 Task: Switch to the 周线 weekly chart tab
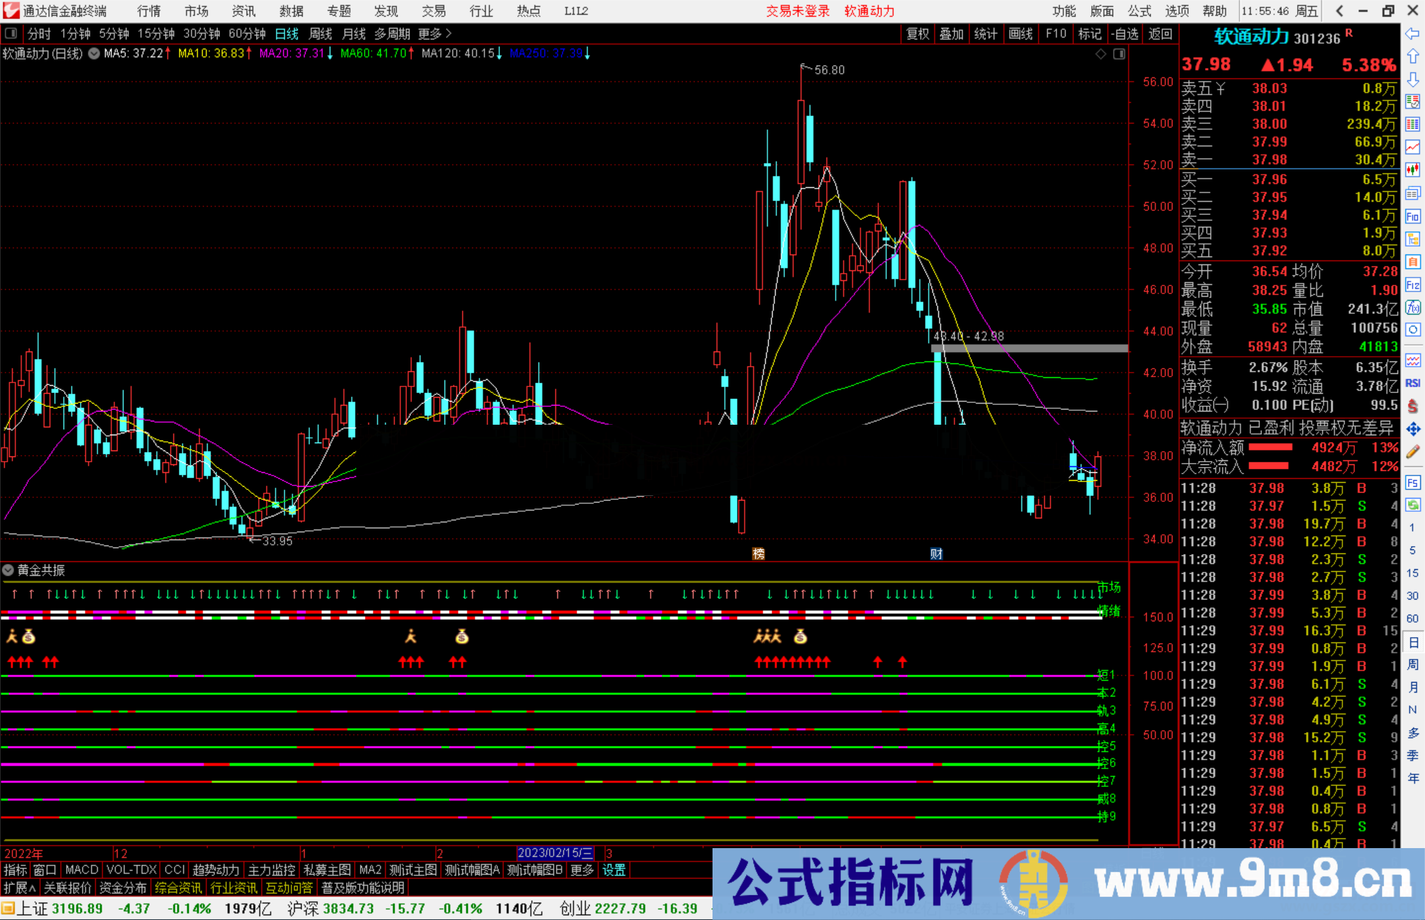(320, 34)
